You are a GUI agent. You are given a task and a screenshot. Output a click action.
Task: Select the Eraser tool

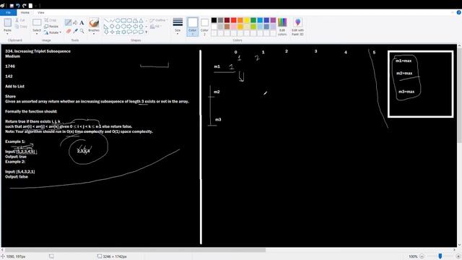pyautogui.click(x=69, y=31)
